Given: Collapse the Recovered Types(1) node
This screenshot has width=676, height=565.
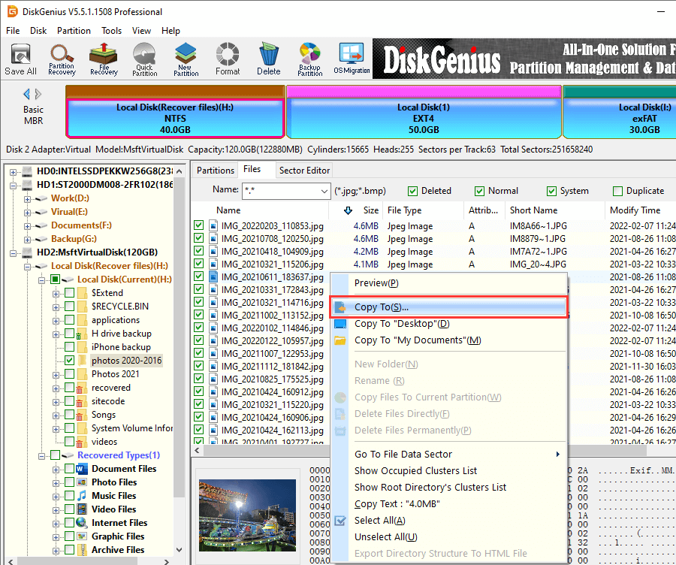Looking at the screenshot, I should point(41,456).
